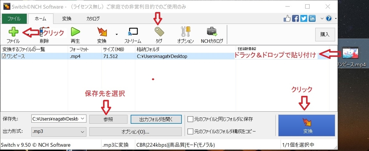Open the 保存先 folder path dropdown
The height and width of the screenshot is (151, 369).
coord(82,119)
